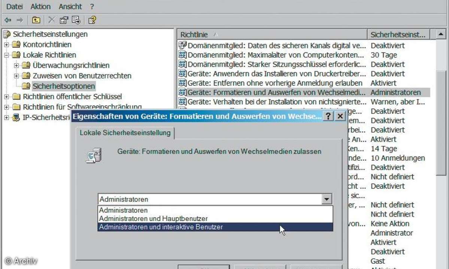
Task: Click the policy icon beside Domänenmitglied: Maximalalter
Action: pyautogui.click(x=182, y=55)
